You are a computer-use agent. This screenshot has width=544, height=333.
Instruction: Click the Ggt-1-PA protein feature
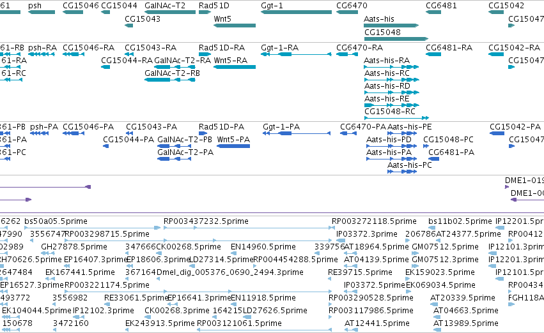pos(296,133)
